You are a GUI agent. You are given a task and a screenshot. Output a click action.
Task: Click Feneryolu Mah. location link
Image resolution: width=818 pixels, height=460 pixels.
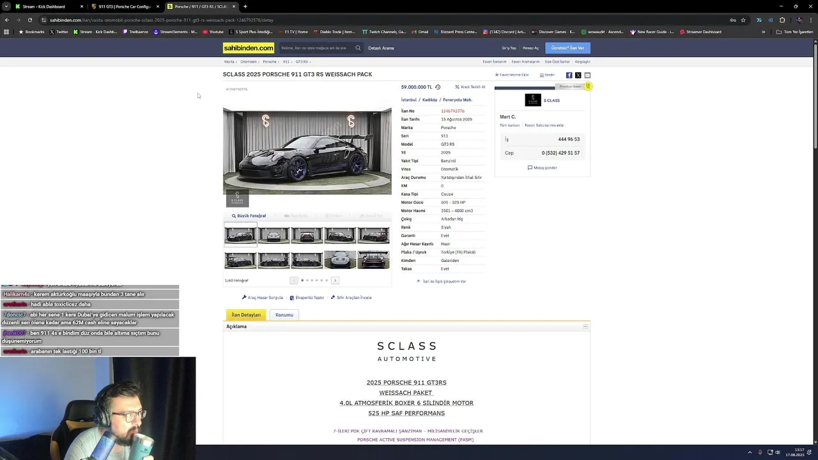(x=458, y=100)
